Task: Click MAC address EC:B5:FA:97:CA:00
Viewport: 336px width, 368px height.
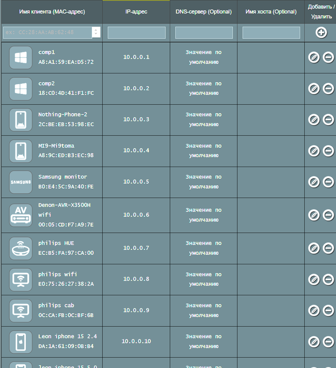Action: click(66, 253)
